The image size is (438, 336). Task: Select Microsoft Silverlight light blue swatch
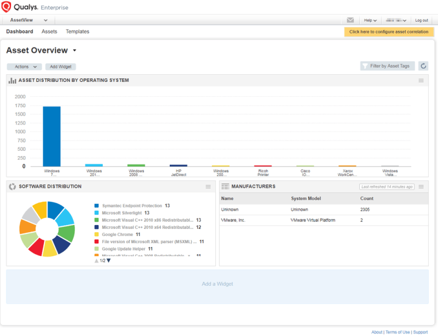point(96,213)
